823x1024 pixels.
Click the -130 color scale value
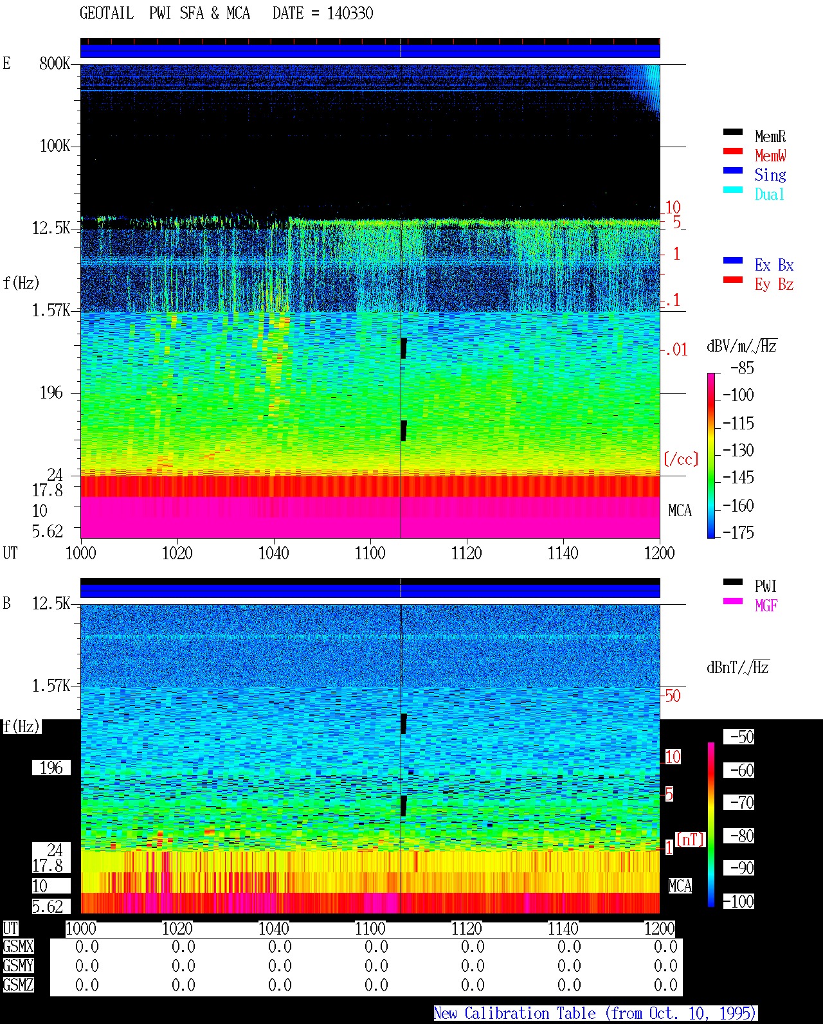coord(738,451)
